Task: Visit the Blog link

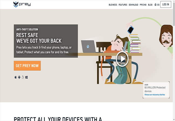Action: pos(150,5)
